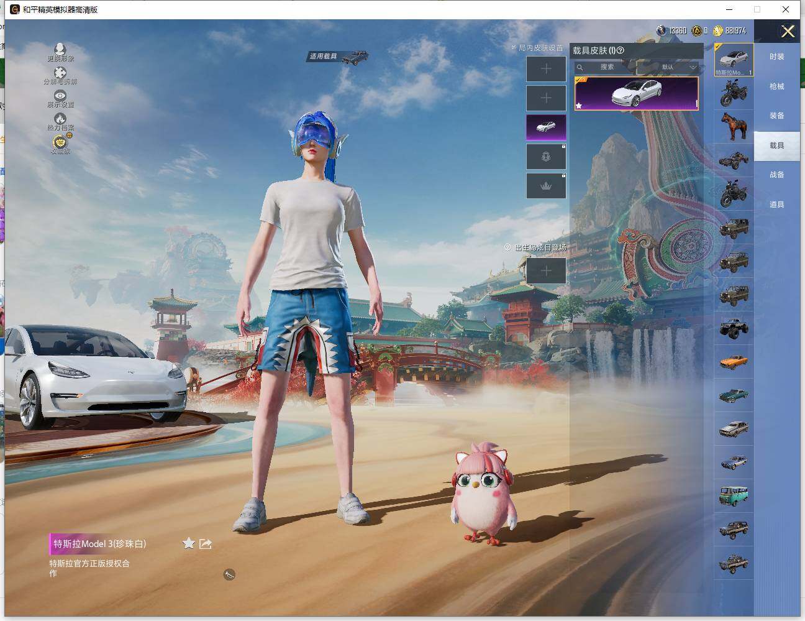Share the Tesla Model 3 skin
The width and height of the screenshot is (805, 621).
click(206, 544)
